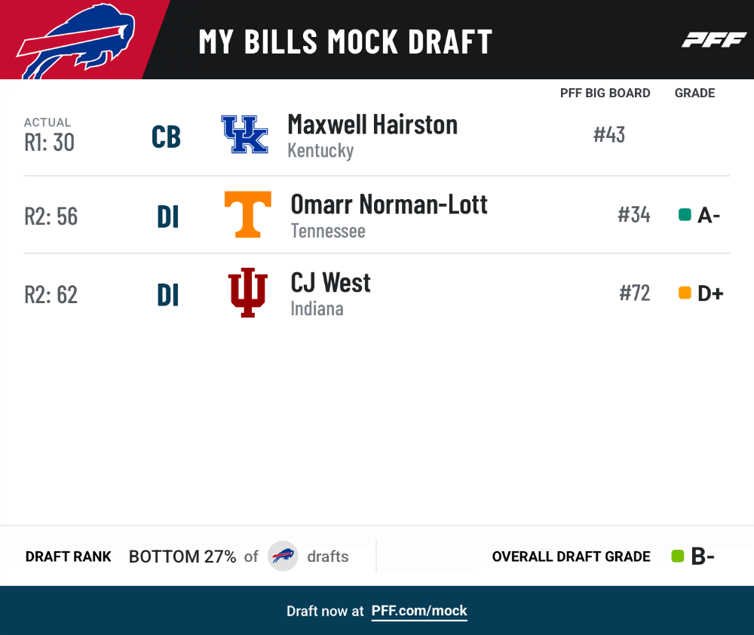This screenshot has height=635, width=754.
Task: Click the My Bills Mock Draft title
Action: tap(346, 41)
